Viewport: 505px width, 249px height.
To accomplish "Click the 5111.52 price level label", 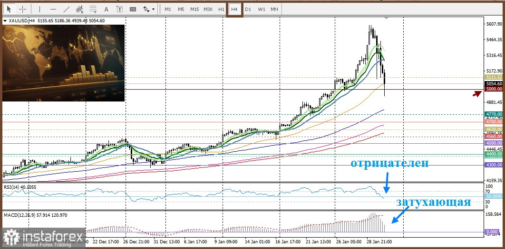I will (493, 77).
